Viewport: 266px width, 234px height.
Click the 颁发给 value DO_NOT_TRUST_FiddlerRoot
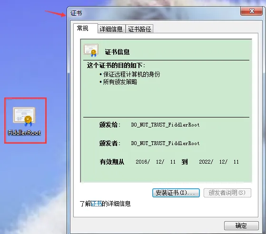tap(165, 125)
